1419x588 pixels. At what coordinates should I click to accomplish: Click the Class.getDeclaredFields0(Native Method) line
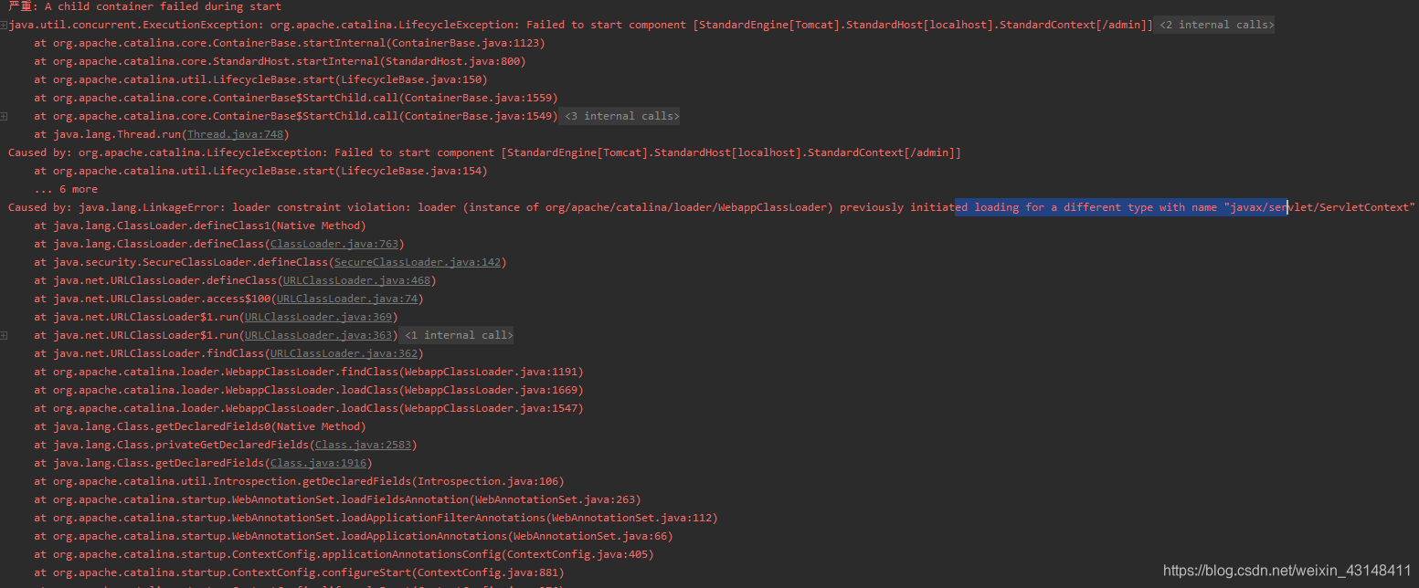click(x=200, y=426)
